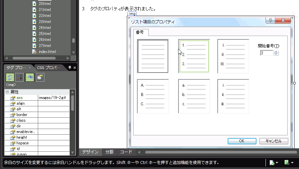Click the empty alt value cell

point(54,109)
